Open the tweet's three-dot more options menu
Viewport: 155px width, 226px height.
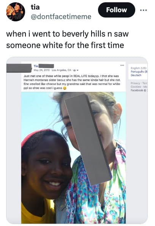click(144, 10)
